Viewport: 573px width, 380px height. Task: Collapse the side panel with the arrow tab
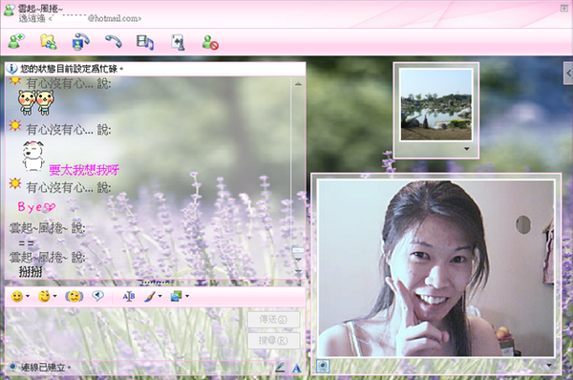pyautogui.click(x=568, y=74)
